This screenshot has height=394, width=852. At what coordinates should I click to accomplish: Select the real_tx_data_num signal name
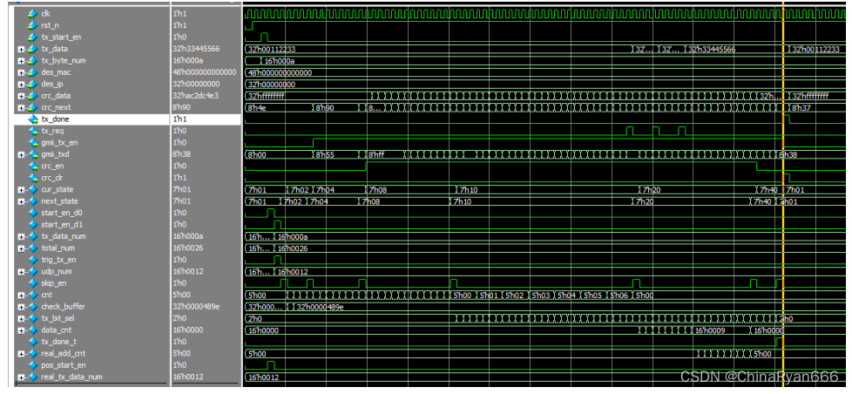71,377
